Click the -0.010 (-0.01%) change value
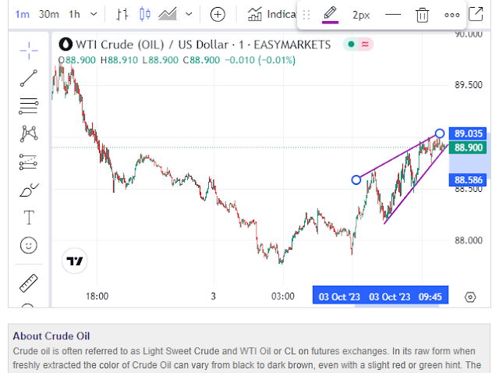Image resolution: width=499 pixels, height=373 pixels. pyautogui.click(x=260, y=60)
